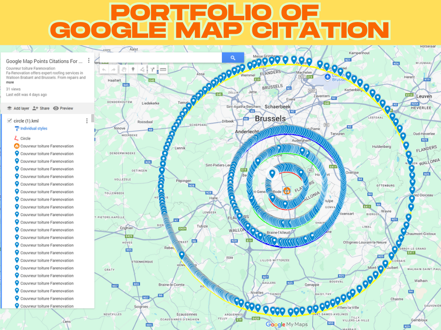This screenshot has height=330, width=441.
Task: Select the Draw a line tool
Action: [142, 70]
